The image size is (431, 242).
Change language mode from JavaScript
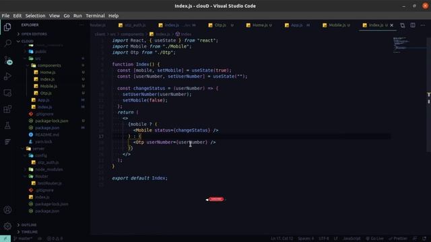pyautogui.click(x=351, y=239)
